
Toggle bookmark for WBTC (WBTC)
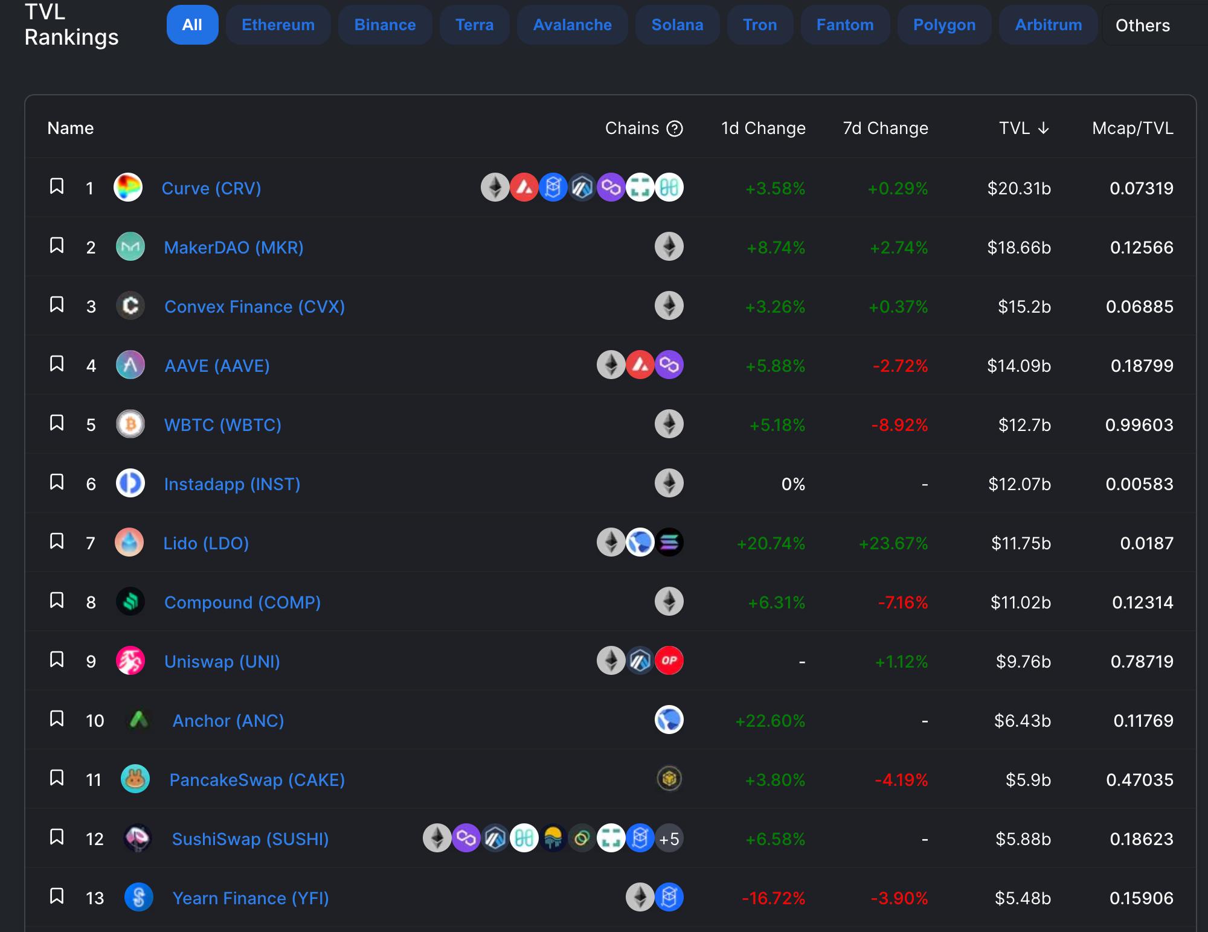[57, 423]
